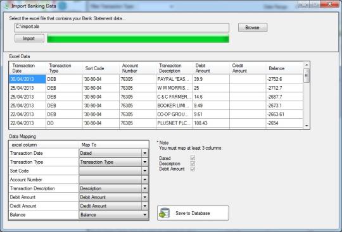Click the -2654 balance cell
Viewport: 342px width, 232px height.
coord(284,123)
